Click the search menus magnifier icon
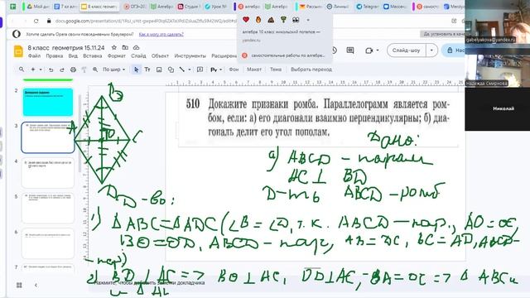530x298 pixels. [x=22, y=70]
